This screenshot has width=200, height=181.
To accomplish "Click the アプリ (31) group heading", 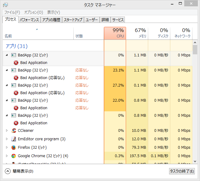I will [x=17, y=46].
